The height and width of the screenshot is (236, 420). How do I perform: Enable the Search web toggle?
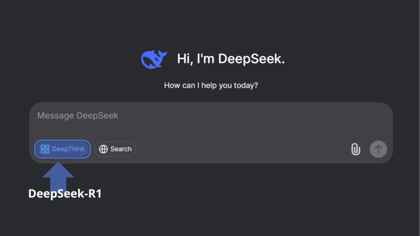[115, 149]
